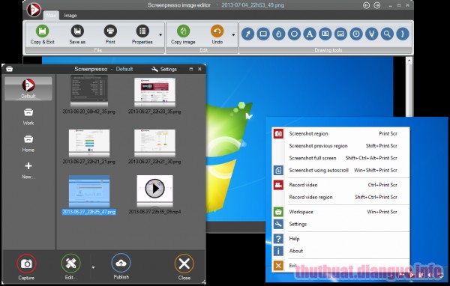This screenshot has height=286, width=450.
Task: Select the magnifier drawing tool
Action: click(387, 34)
